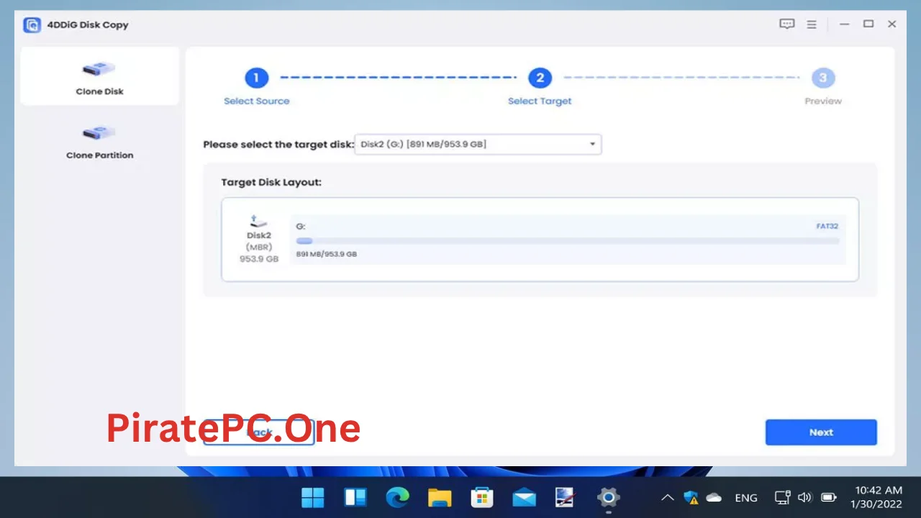The height and width of the screenshot is (518, 921).
Task: Open the network tray icon
Action: click(783, 497)
